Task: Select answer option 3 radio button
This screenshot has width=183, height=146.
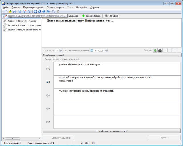Action: 47,96
